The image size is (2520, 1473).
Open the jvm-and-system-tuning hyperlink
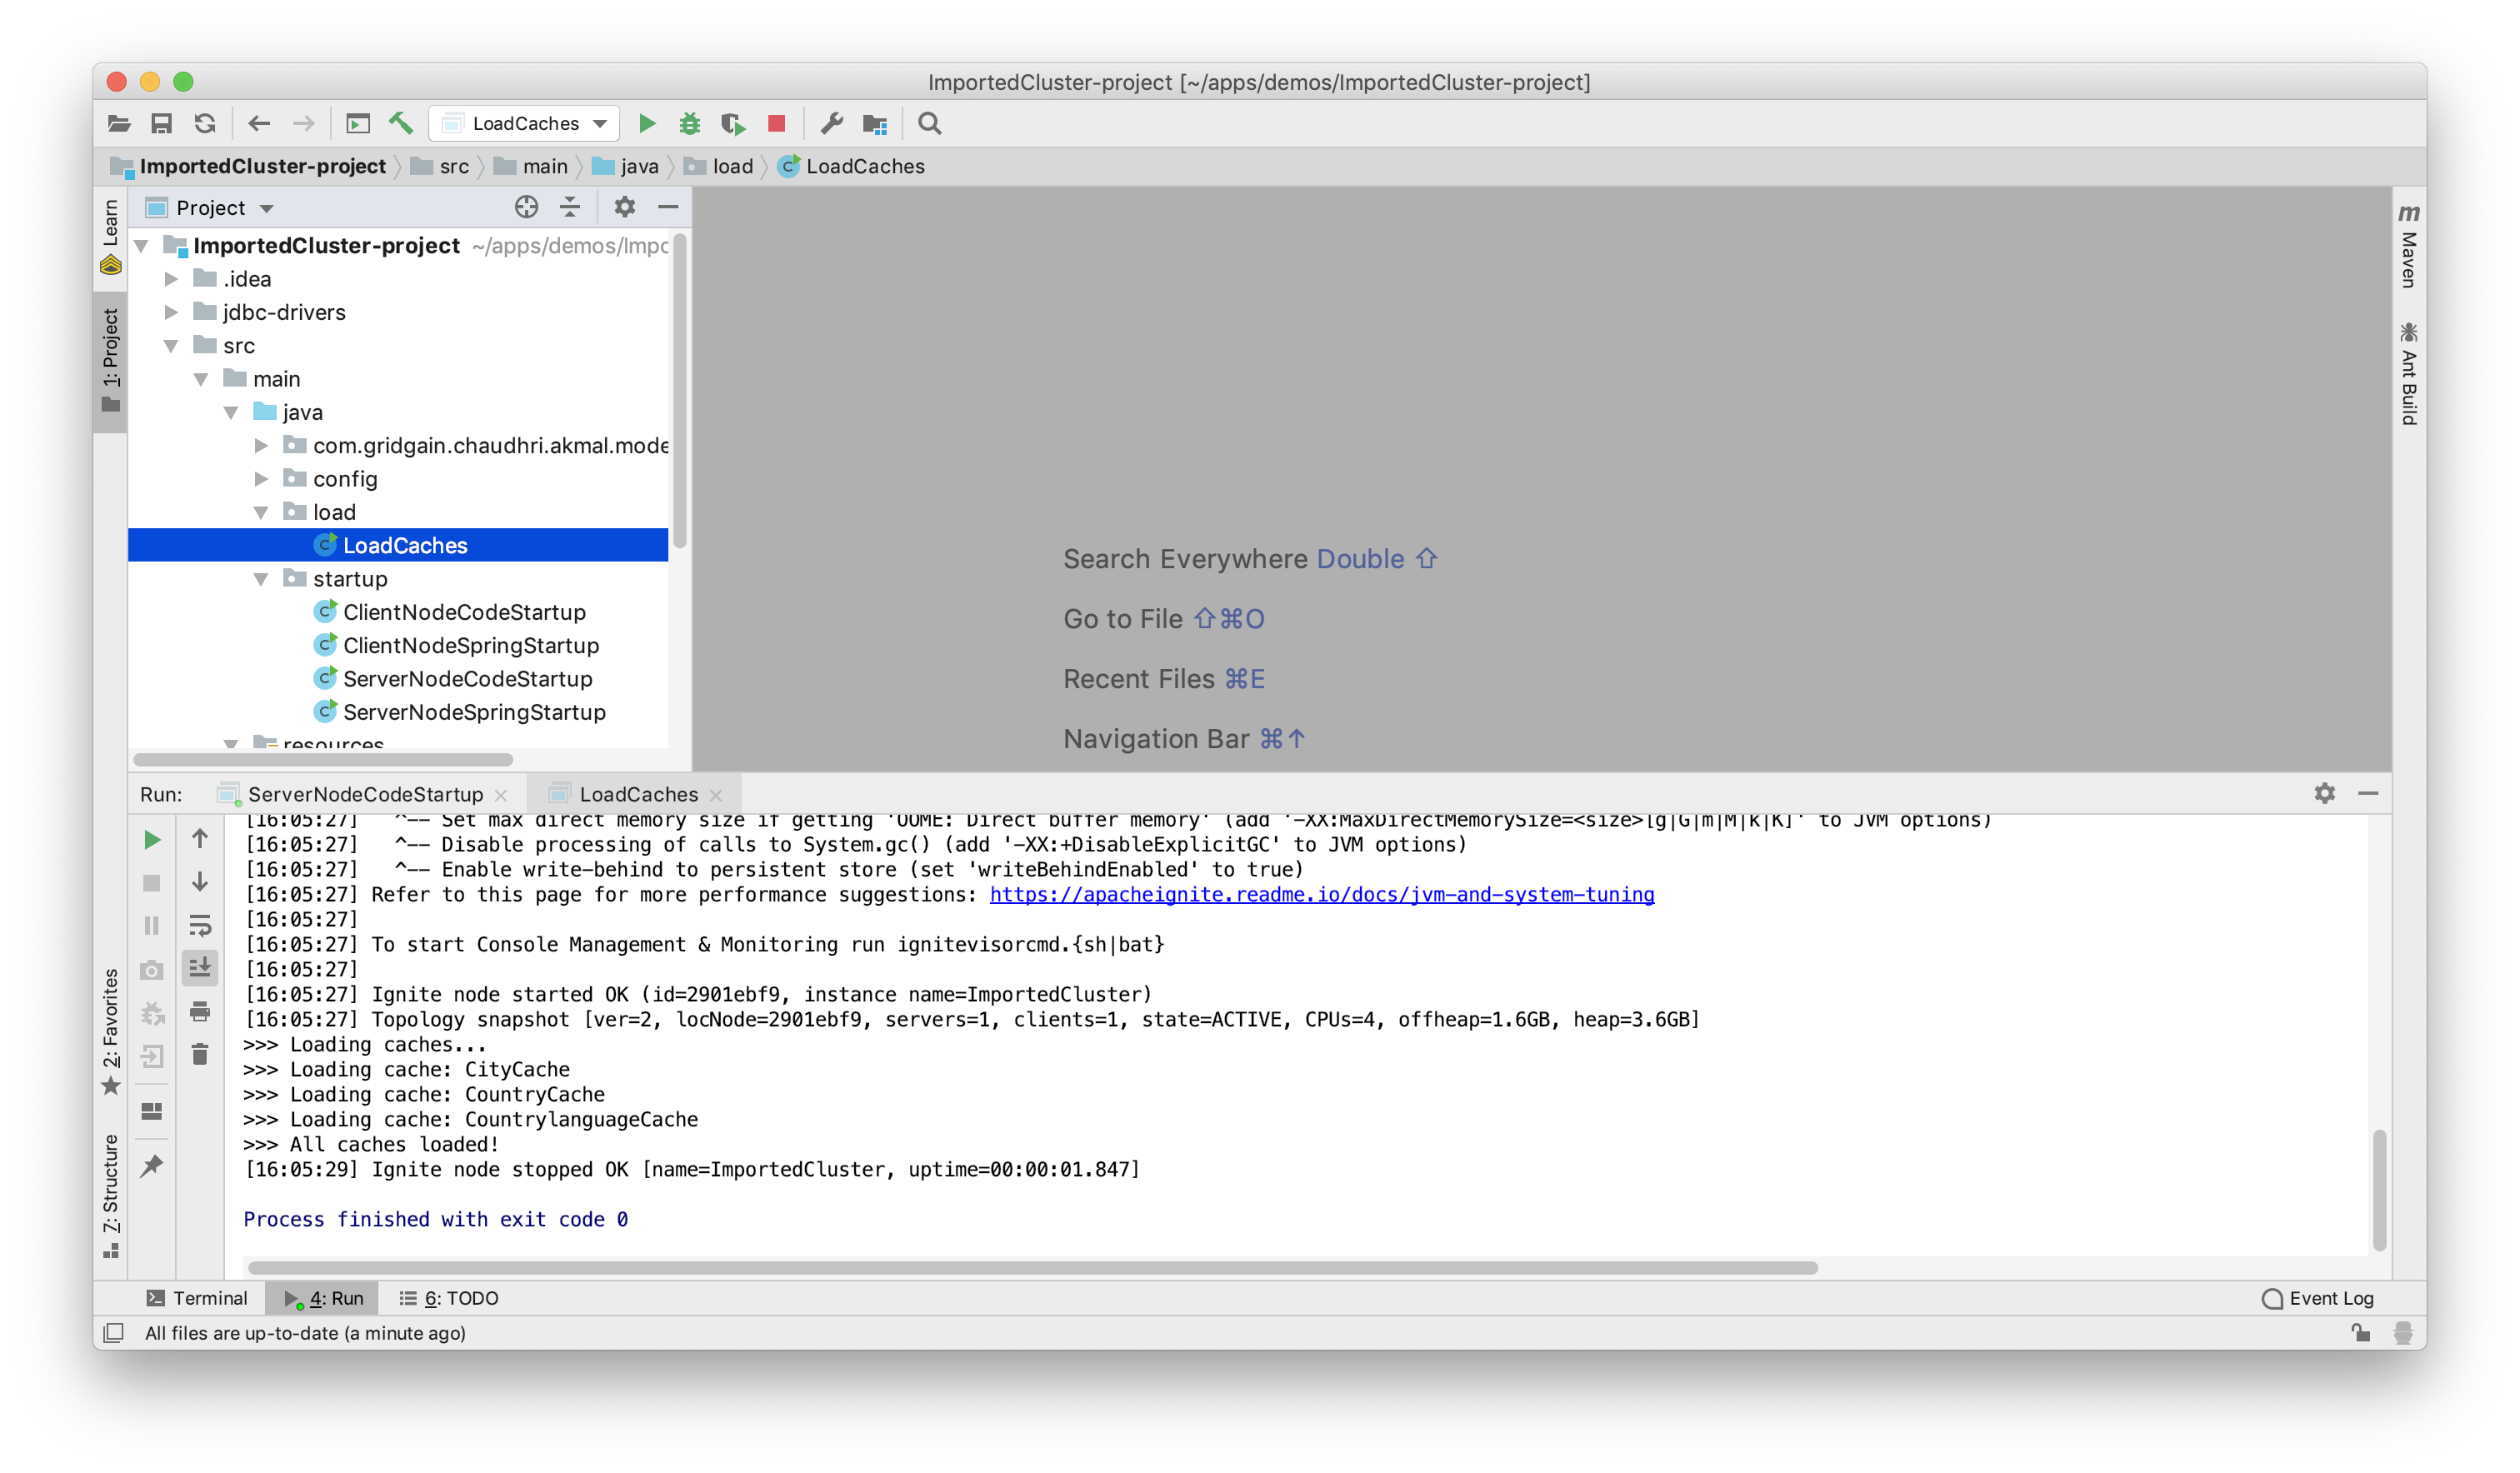(x=1321, y=894)
